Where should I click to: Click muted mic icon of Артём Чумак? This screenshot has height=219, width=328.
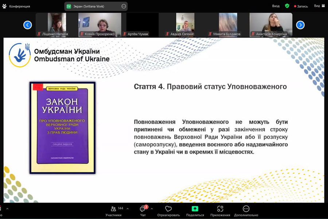pos(125,34)
